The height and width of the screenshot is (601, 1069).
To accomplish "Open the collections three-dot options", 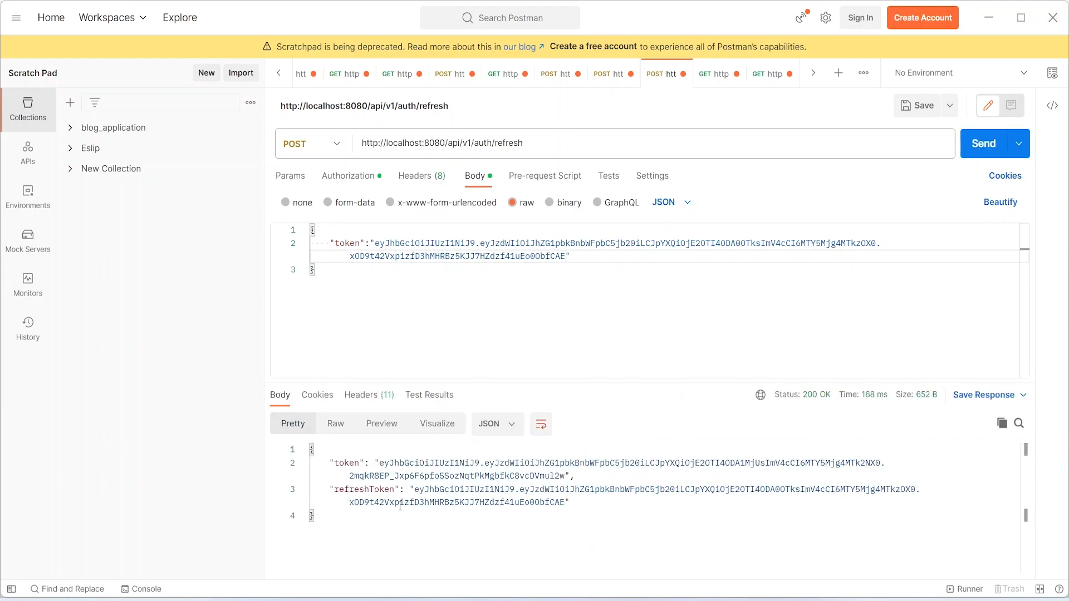I will (251, 102).
